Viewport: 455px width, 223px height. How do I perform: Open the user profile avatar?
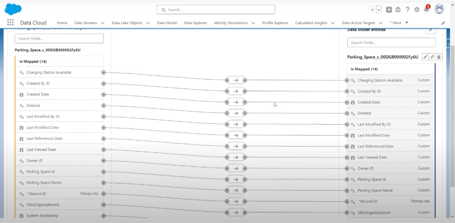[x=439, y=9]
